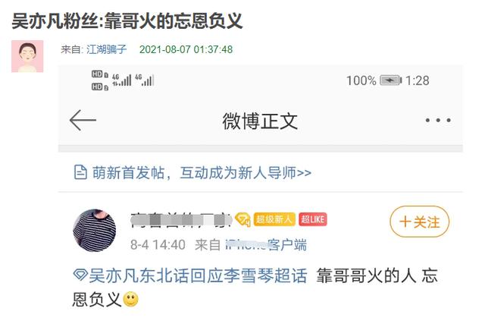This screenshot has height=321, width=485.
Task: Click the thread title 吴亦凡粉丝:靠哥火的忘恩负义
Action: pyautogui.click(x=127, y=21)
